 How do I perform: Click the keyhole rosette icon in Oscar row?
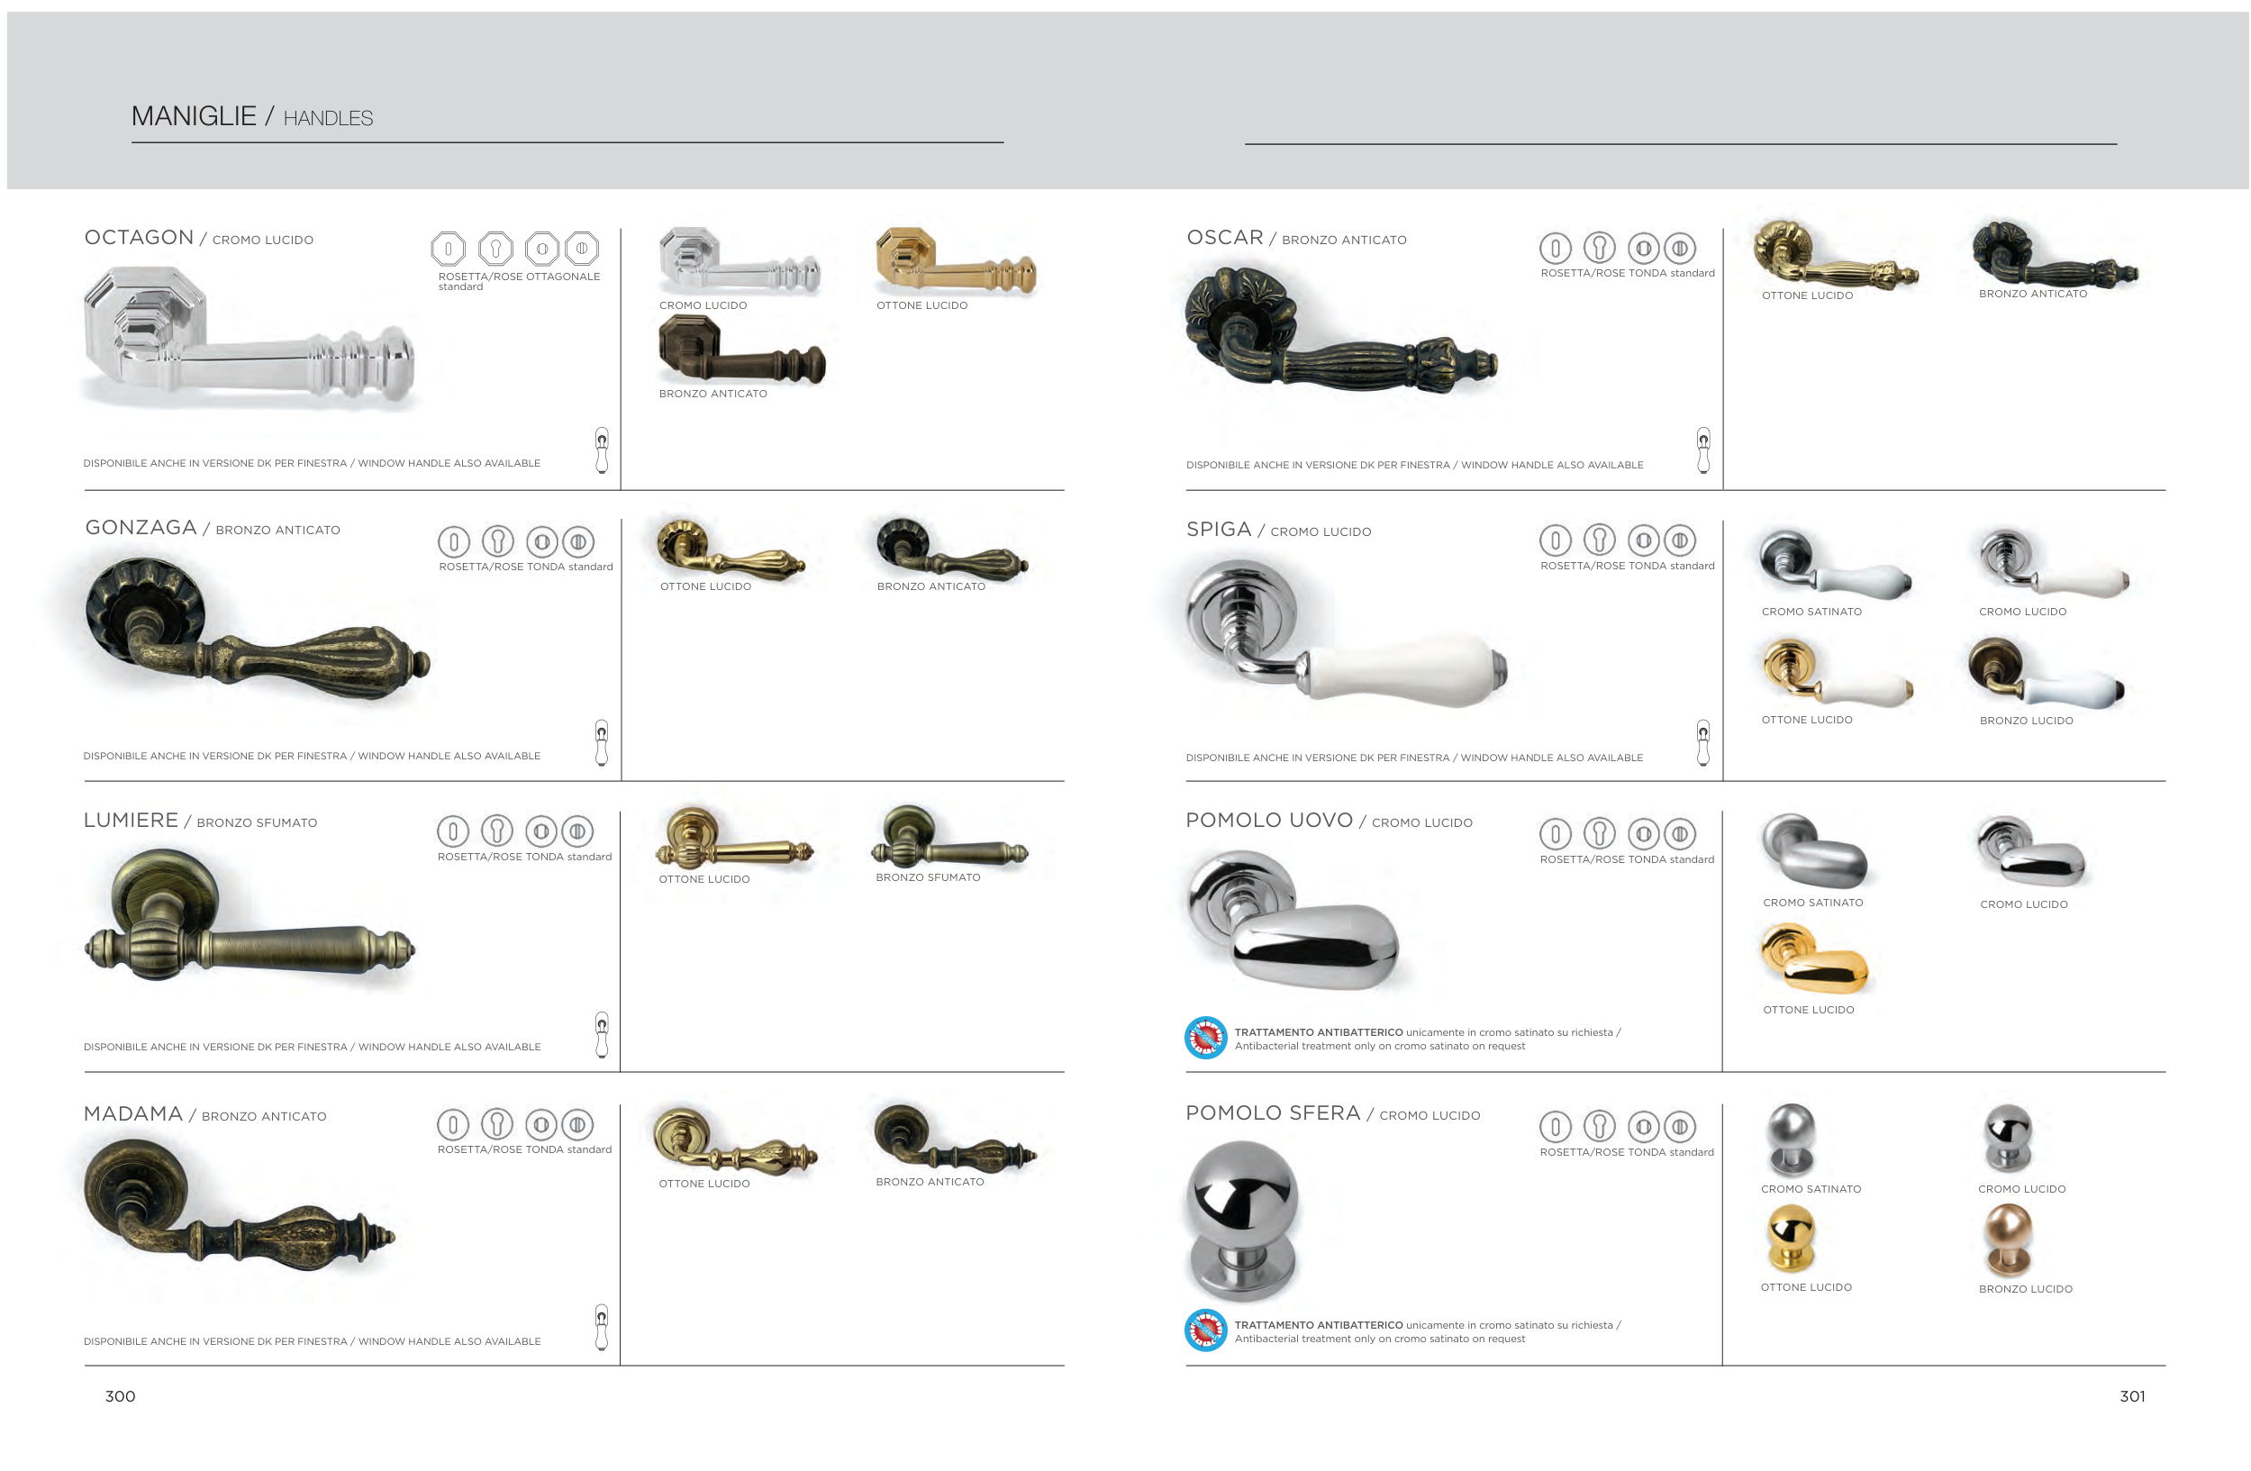pyautogui.click(x=1600, y=248)
